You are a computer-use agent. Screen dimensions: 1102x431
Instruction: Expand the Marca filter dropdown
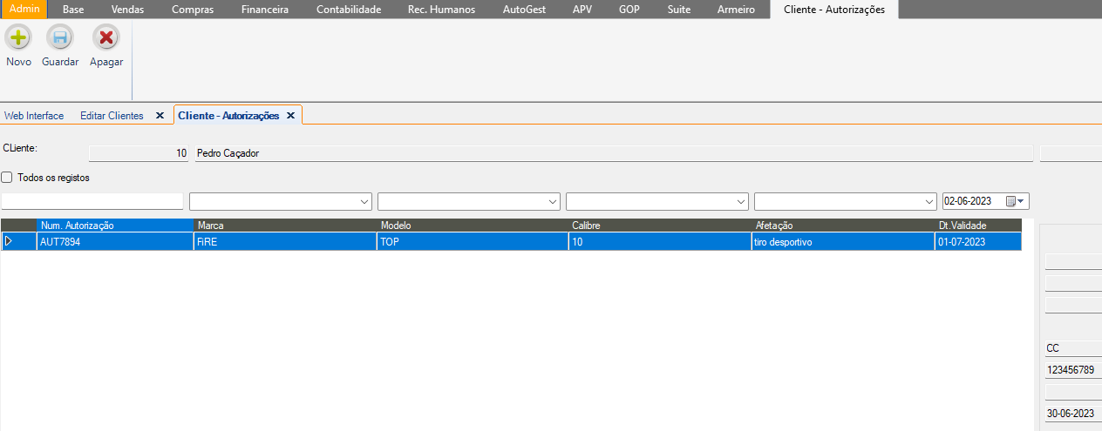click(x=364, y=201)
